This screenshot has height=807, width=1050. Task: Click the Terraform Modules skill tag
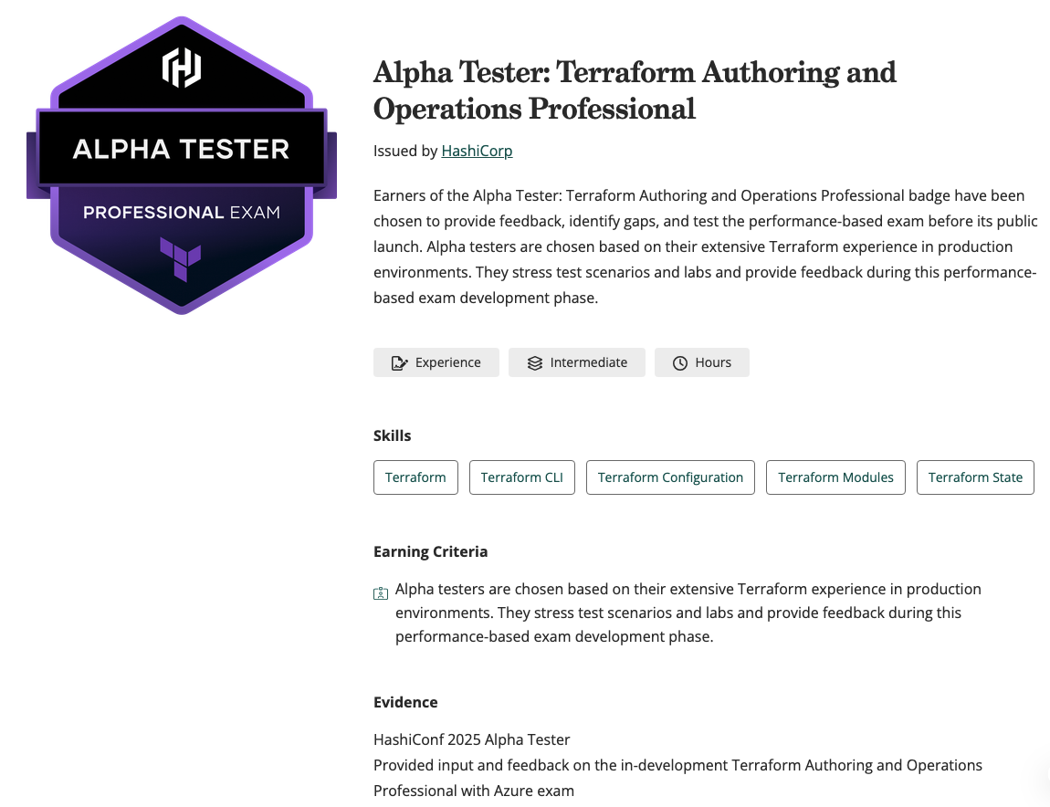point(835,477)
